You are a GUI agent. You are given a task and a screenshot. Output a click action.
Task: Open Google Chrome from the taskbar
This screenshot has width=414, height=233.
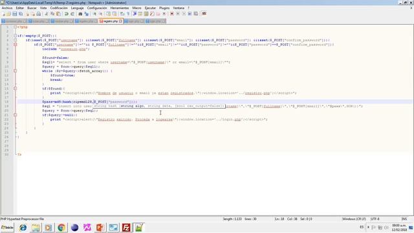tap(61, 227)
